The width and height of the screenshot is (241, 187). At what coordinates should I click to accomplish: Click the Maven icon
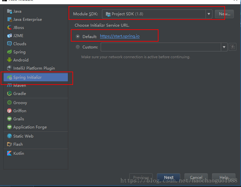9,86
